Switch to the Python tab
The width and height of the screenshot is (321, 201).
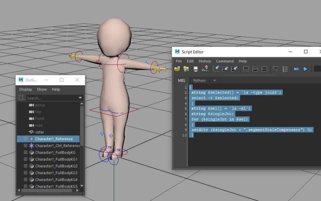pos(199,80)
